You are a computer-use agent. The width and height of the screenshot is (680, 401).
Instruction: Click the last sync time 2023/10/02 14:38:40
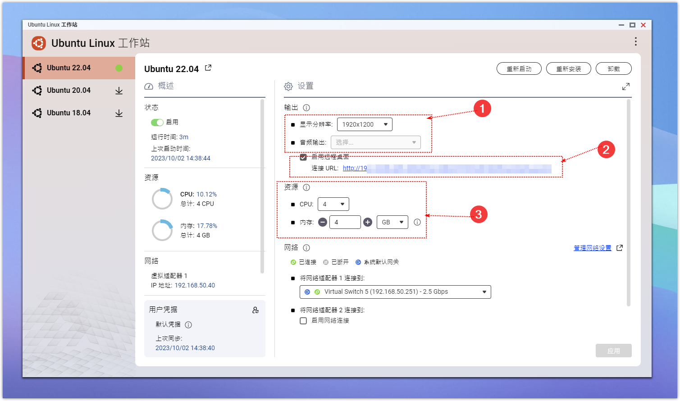(x=185, y=348)
